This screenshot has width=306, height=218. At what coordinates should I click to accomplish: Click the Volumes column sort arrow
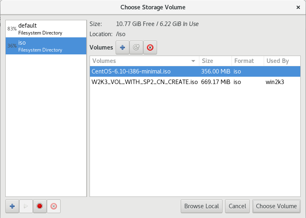pyautogui.click(x=193, y=61)
